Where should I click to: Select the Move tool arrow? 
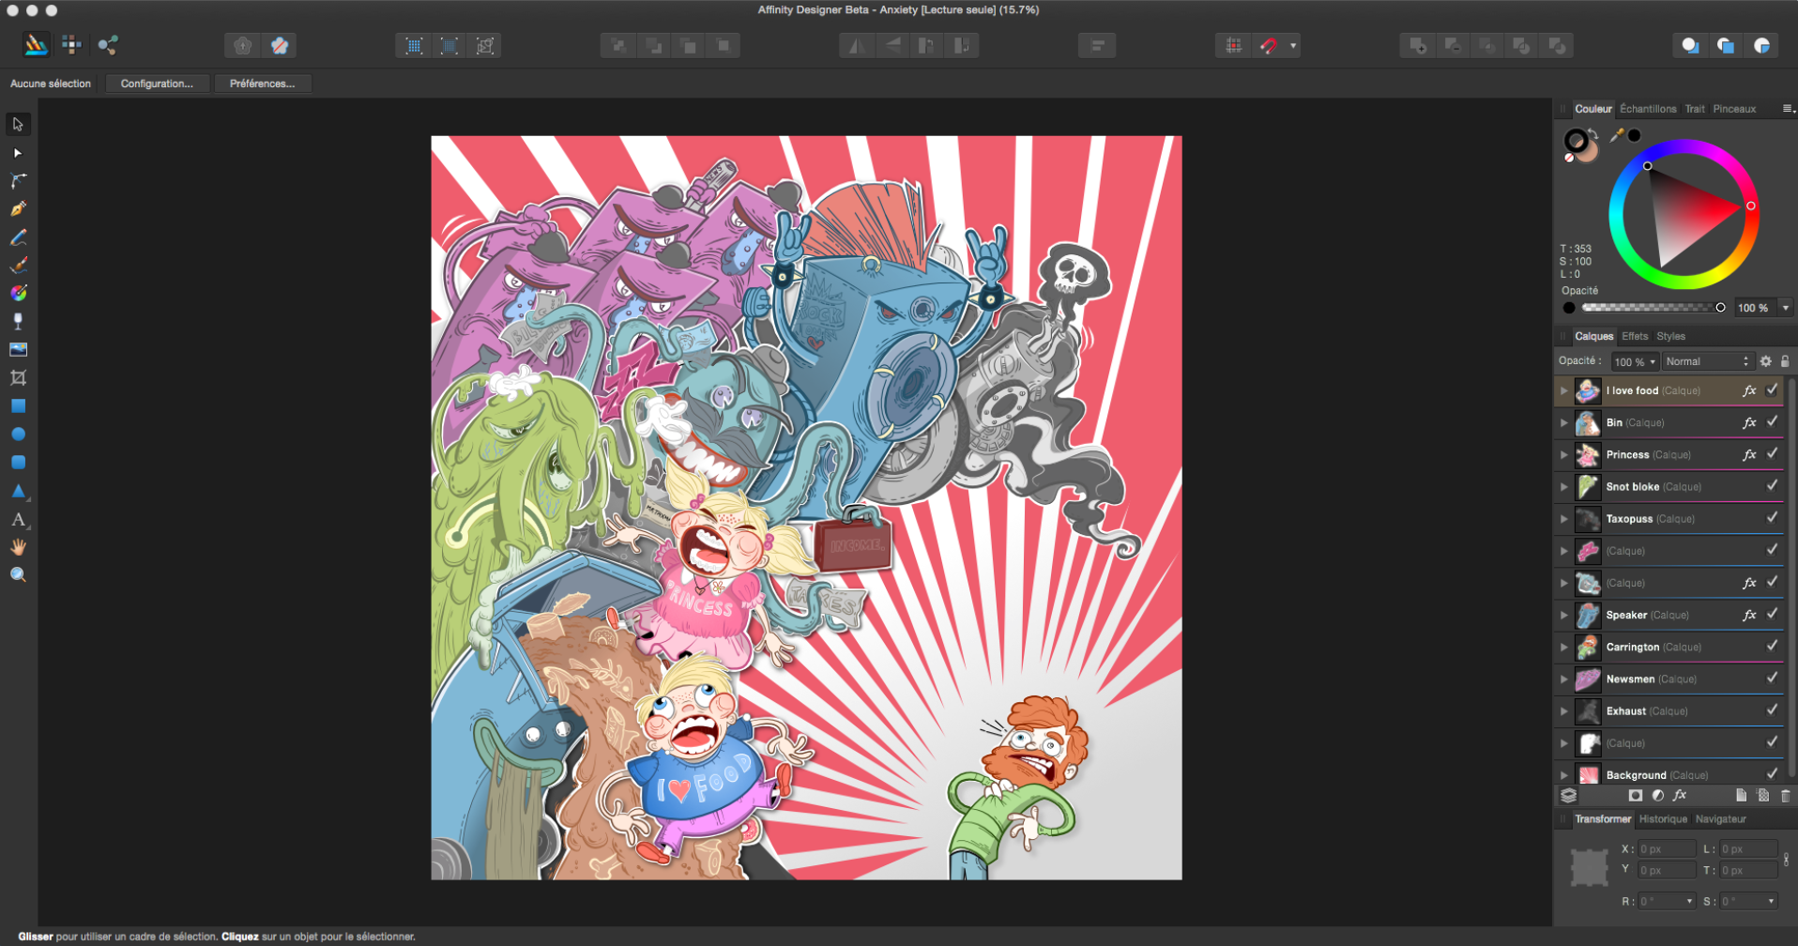click(18, 124)
